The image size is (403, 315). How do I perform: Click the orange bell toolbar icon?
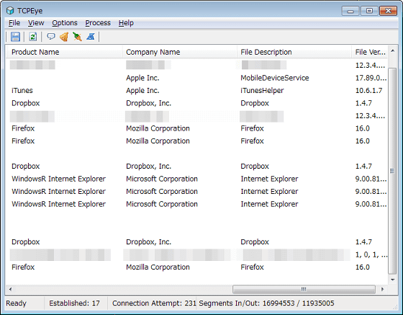[64, 37]
